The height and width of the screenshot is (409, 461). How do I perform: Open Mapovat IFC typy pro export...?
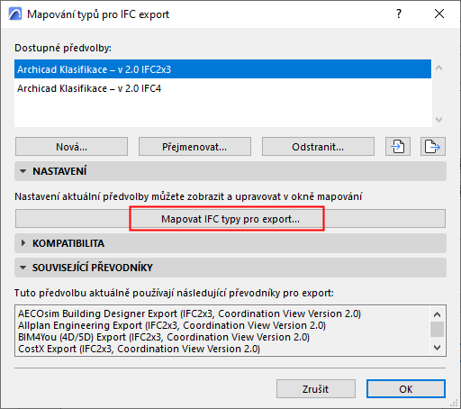pyautogui.click(x=230, y=219)
